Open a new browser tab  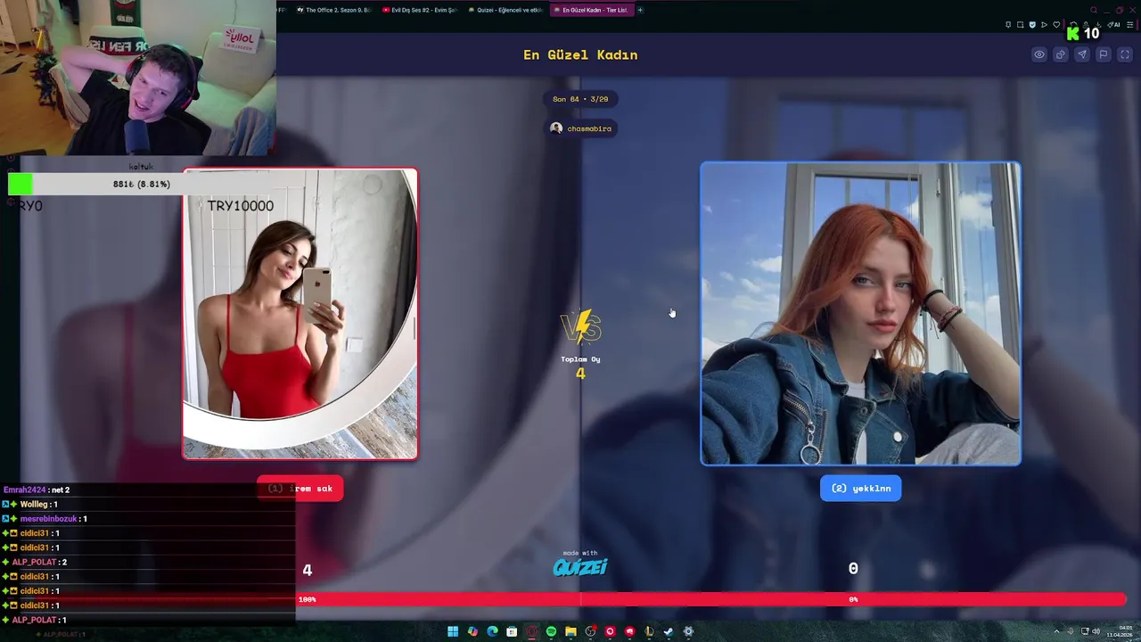640,10
